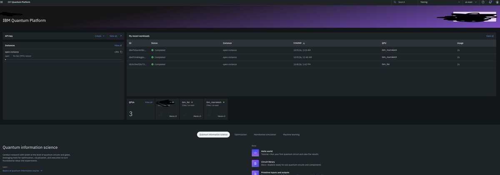Viewport: 500px width, 175px height.
Task: Open the user account avatar menu
Action: 497,2
